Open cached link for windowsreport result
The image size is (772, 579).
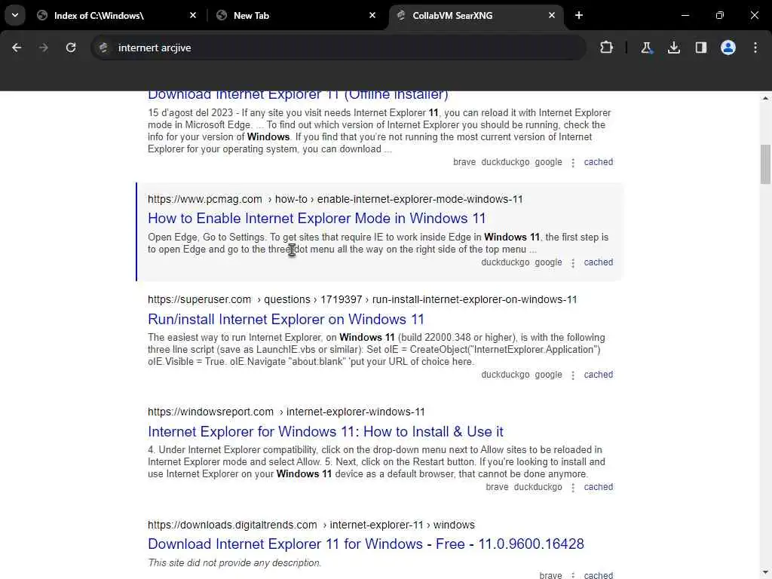[x=598, y=487]
